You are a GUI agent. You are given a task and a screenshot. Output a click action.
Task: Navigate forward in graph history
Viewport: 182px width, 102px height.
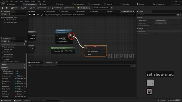(x=38, y=14)
